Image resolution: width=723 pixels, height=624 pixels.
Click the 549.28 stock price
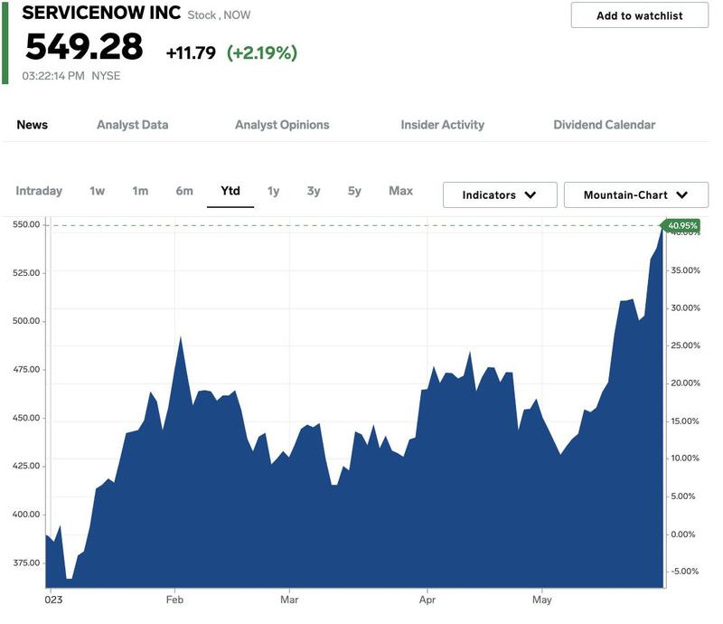click(x=84, y=47)
